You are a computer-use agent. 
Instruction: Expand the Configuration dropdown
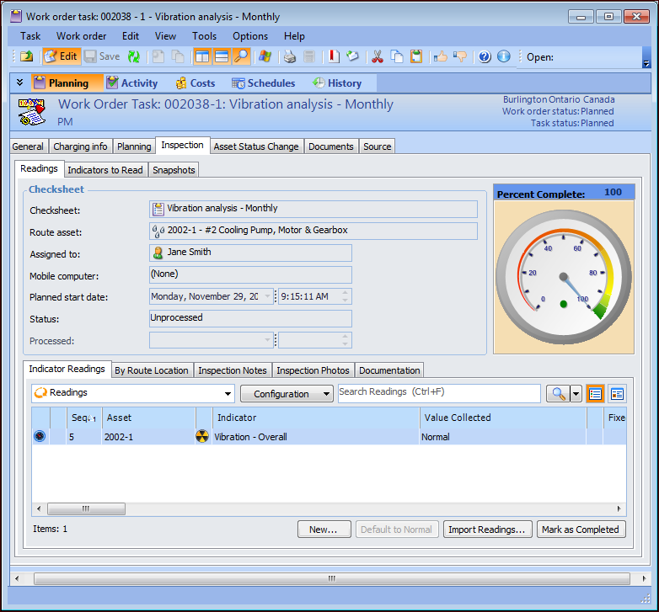(x=287, y=393)
